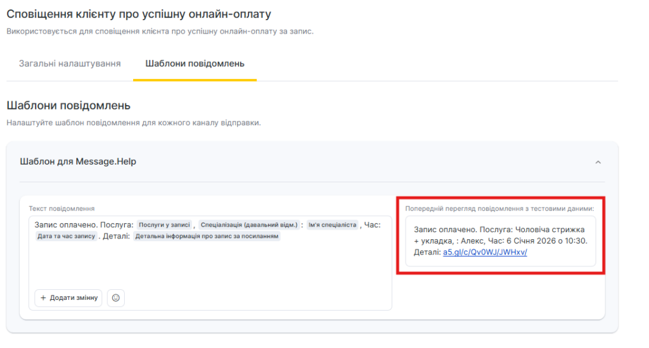The image size is (649, 348).
Task: Select the Послуги у записі variable chip
Action: [x=164, y=225]
